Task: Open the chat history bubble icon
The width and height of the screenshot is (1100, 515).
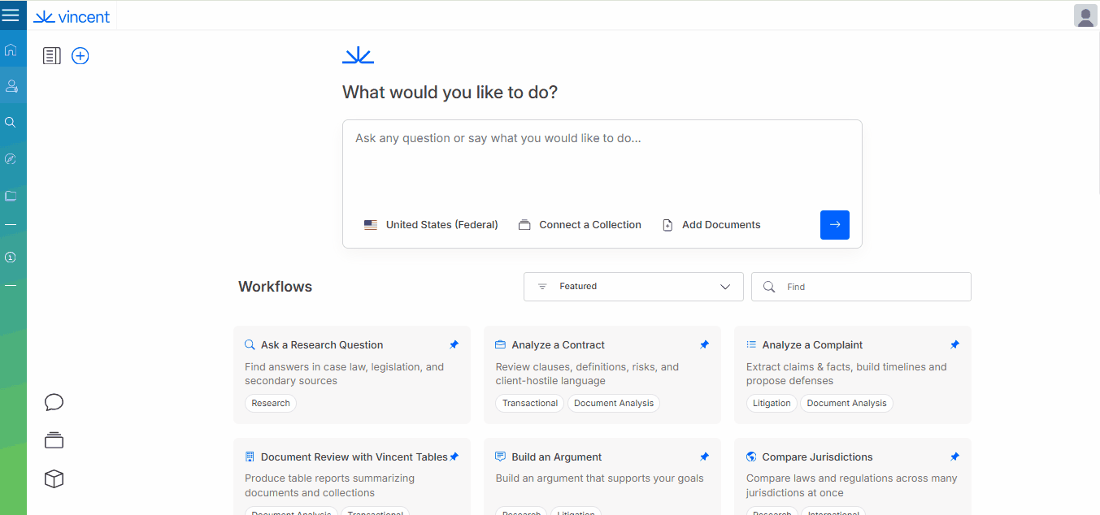Action: [x=54, y=402]
